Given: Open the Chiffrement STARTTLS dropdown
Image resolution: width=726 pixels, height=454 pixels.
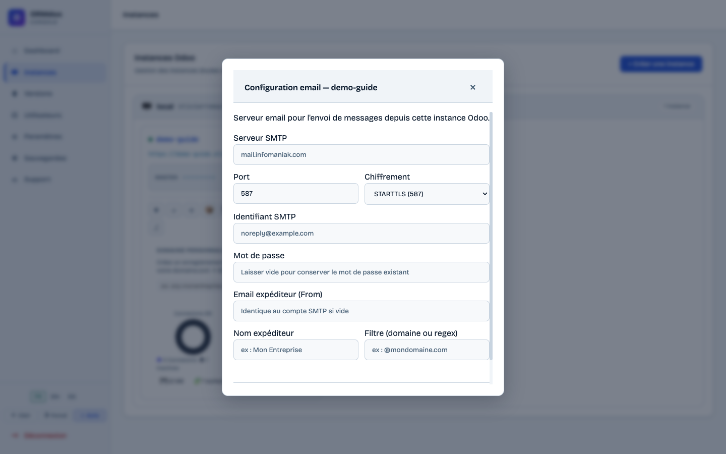Looking at the screenshot, I should click(427, 194).
